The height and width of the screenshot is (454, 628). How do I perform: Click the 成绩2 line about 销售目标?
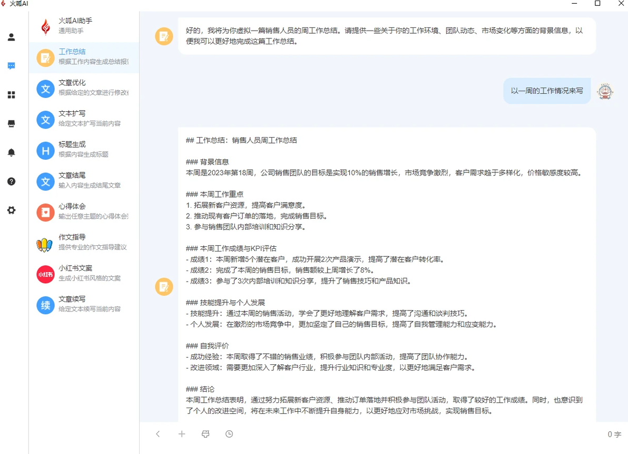coord(281,270)
